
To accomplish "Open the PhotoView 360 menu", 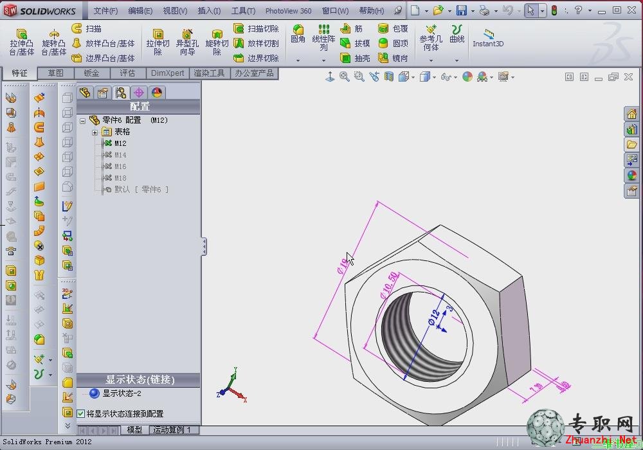I will (288, 11).
